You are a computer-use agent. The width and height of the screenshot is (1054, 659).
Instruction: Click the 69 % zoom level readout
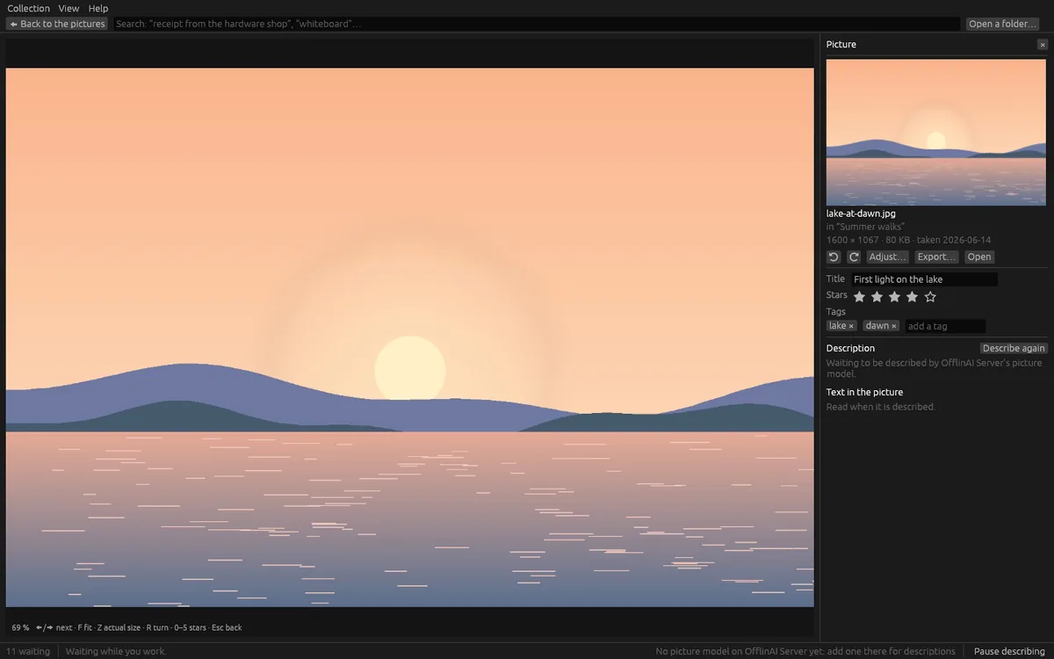(x=20, y=627)
